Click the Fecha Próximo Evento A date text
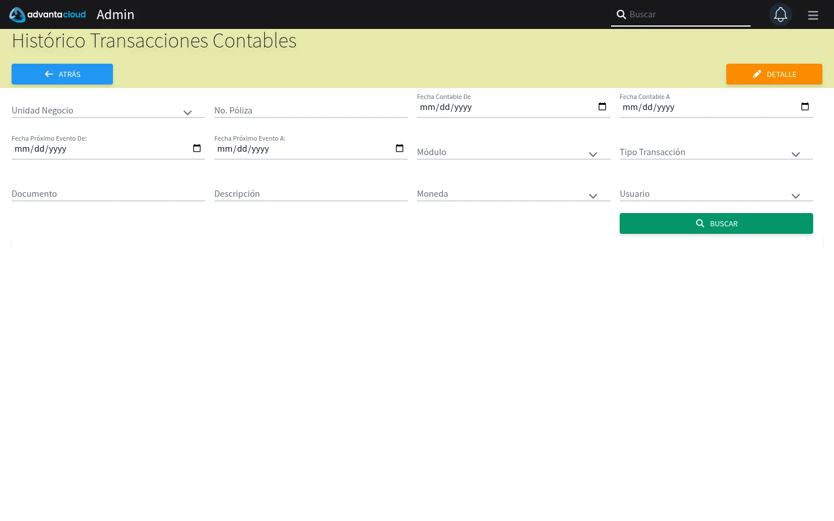The width and height of the screenshot is (834, 521). point(243,149)
